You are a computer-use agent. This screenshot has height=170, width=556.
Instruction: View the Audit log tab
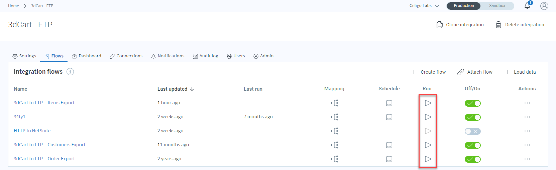[x=205, y=56]
